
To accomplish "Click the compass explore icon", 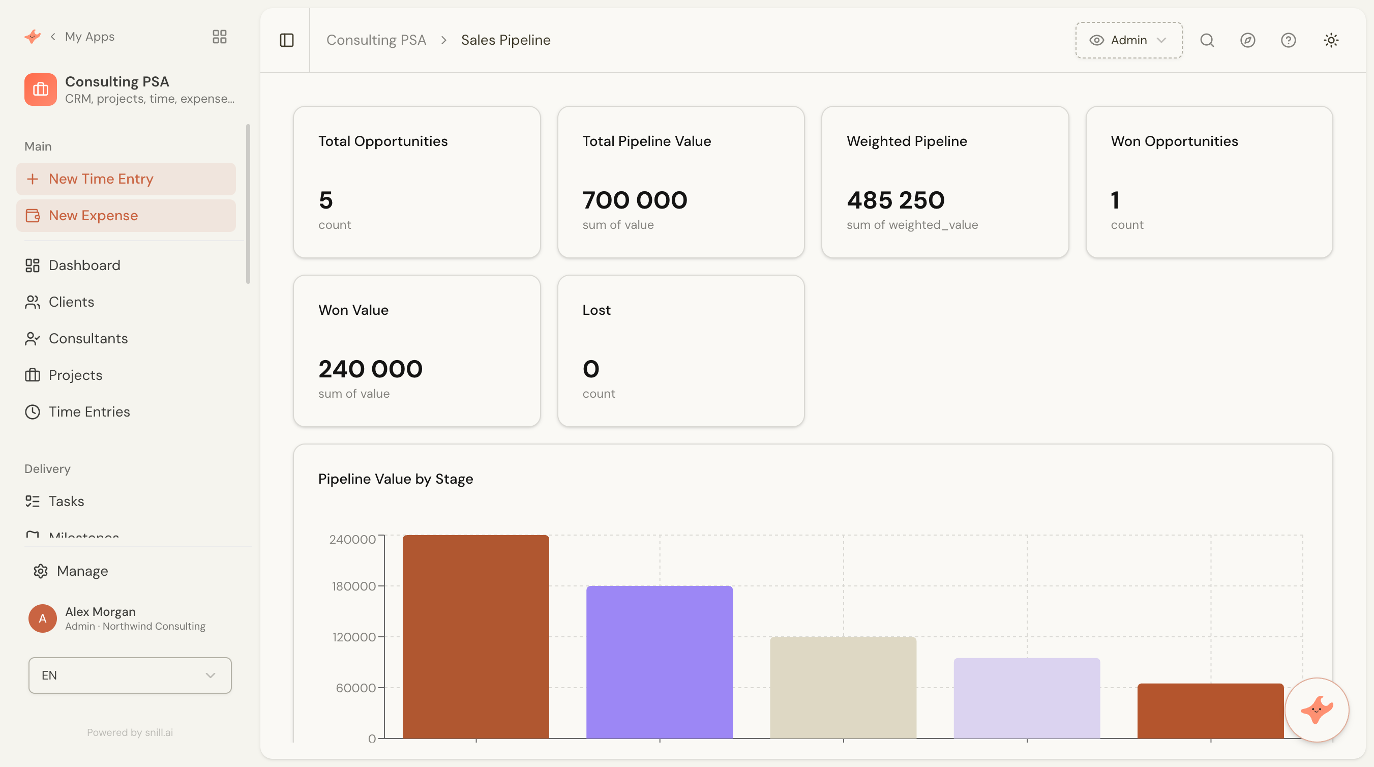I will [1247, 40].
